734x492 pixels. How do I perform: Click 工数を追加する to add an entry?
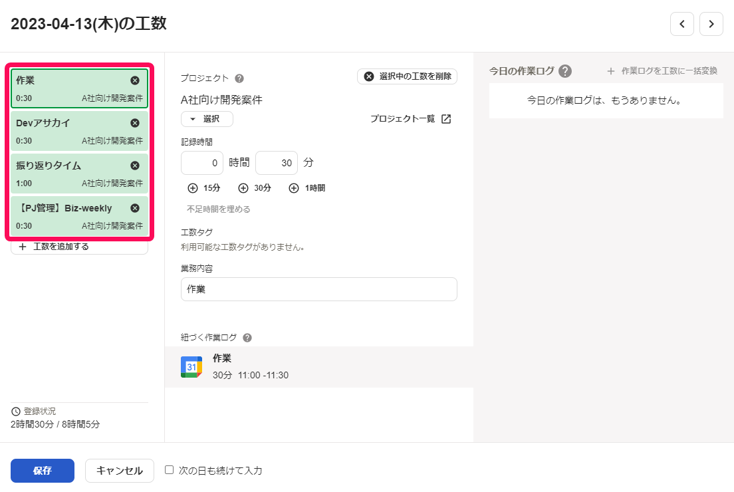coord(79,247)
